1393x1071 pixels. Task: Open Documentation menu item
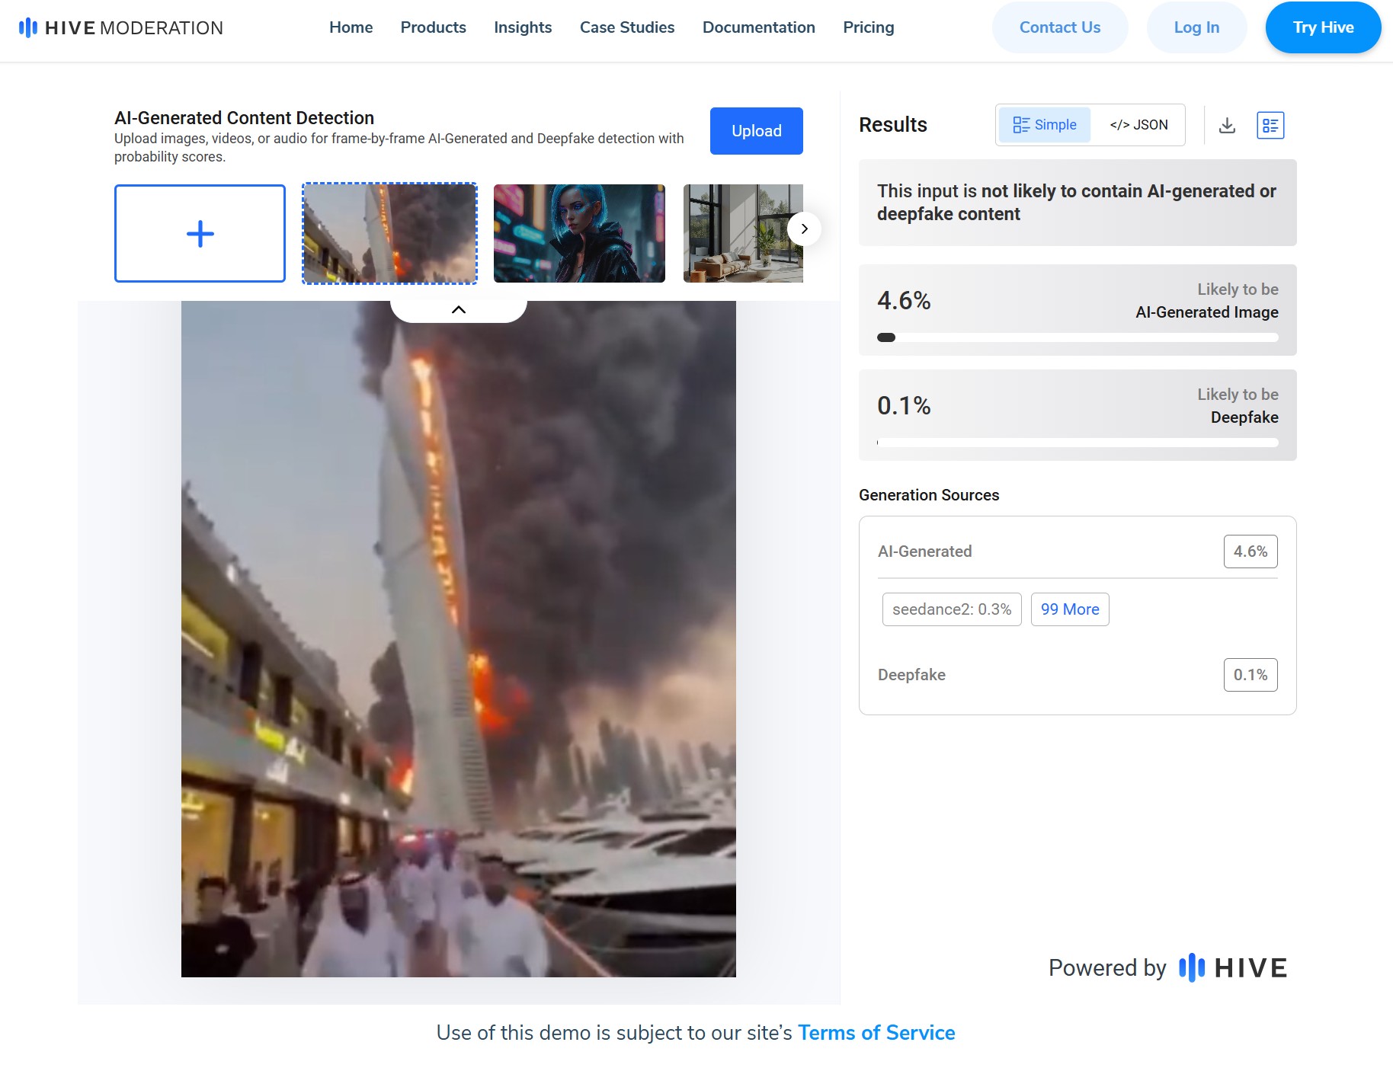coord(759,27)
